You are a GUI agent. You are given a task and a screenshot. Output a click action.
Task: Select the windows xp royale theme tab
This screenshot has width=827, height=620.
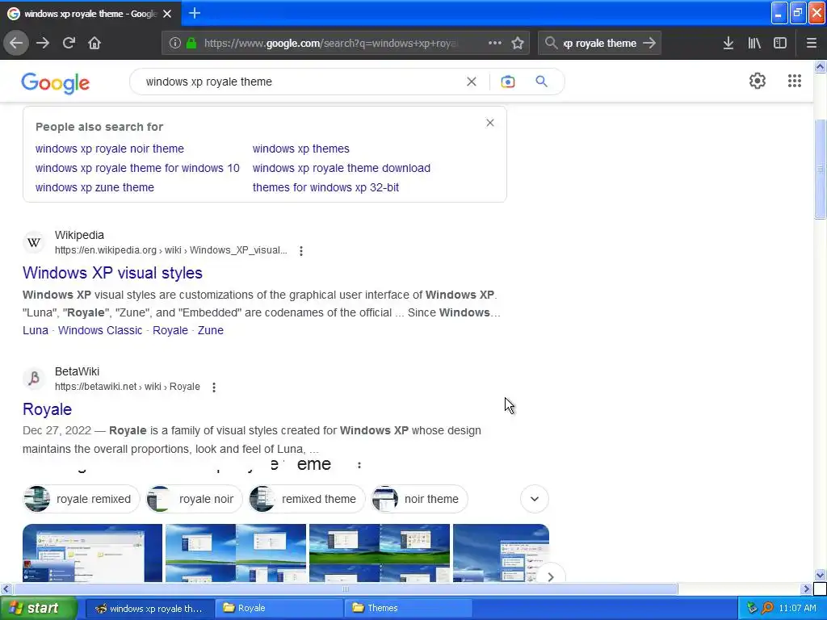pos(90,14)
